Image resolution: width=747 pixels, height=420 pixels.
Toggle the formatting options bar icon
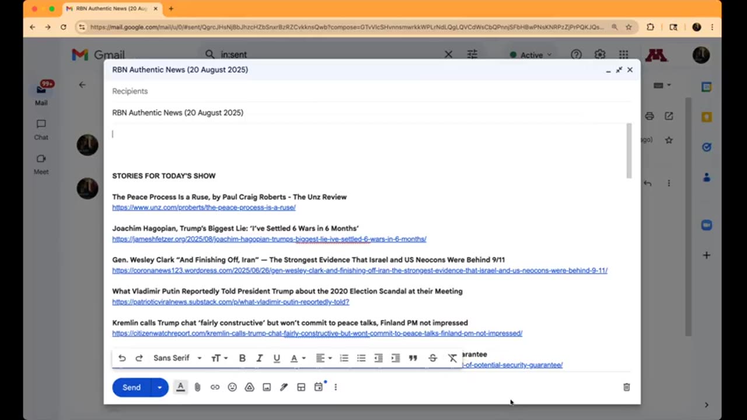tap(180, 387)
